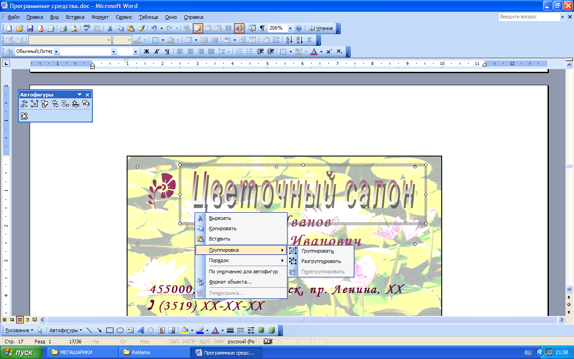Click the horizontal scrollbar thumb
The image size is (574, 359).
(302, 320)
